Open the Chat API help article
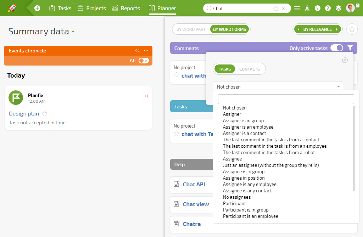 pyautogui.click(x=194, y=185)
